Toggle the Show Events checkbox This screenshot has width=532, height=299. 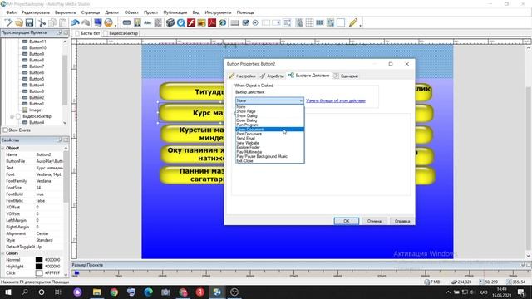pyautogui.click(x=6, y=130)
